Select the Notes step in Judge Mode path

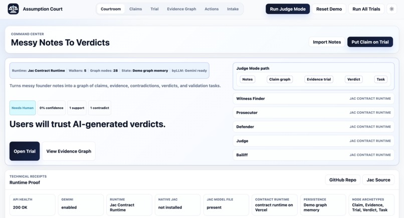pos(247,79)
